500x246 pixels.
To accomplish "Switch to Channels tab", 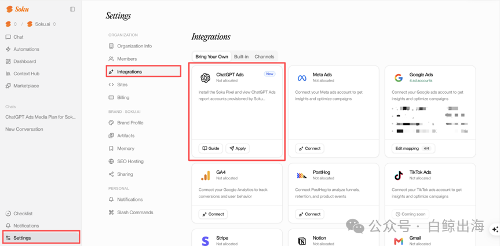I will (x=264, y=57).
